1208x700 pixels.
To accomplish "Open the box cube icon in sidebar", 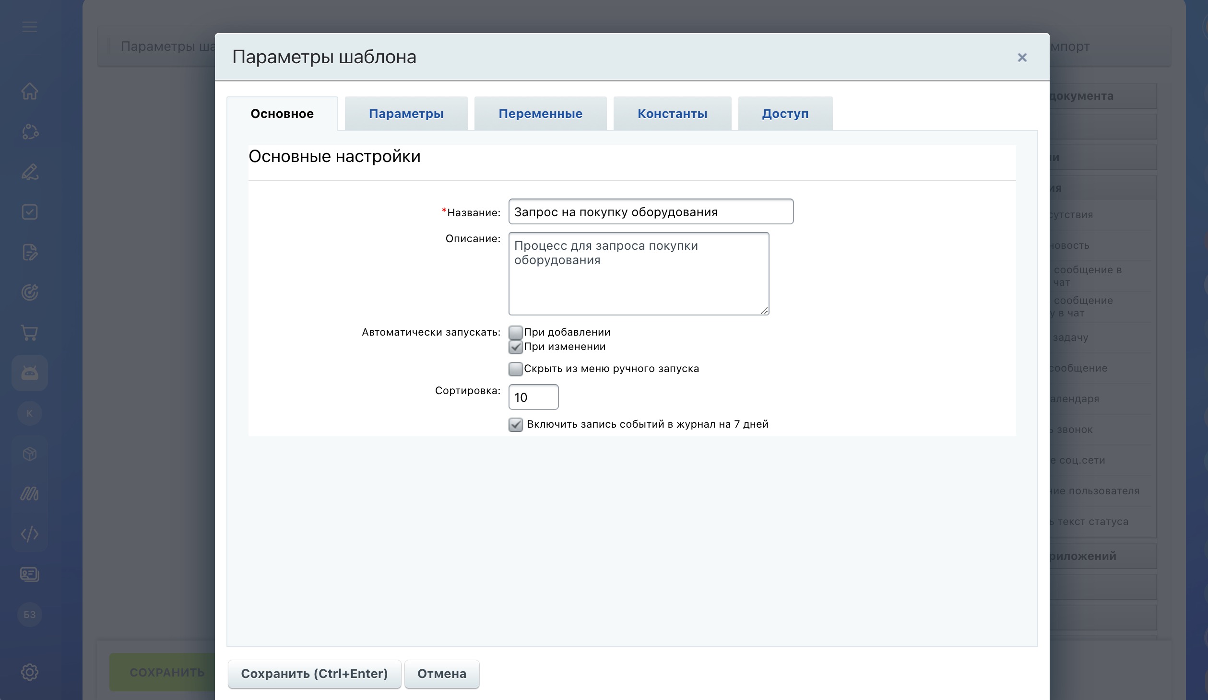I will (x=30, y=454).
